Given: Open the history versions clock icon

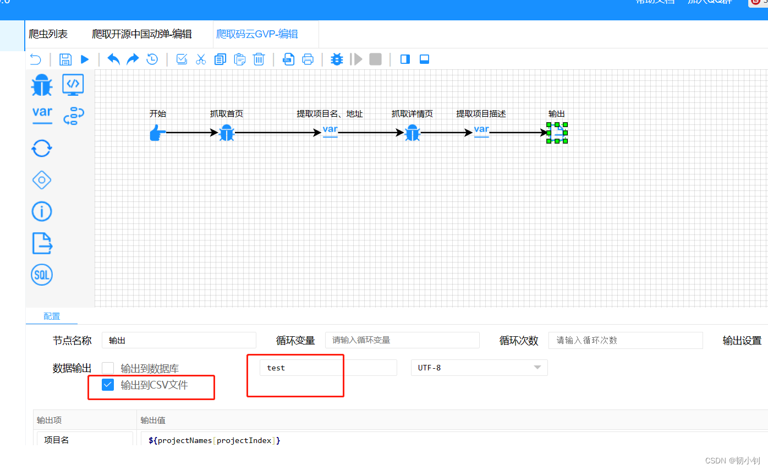Looking at the screenshot, I should tap(152, 59).
